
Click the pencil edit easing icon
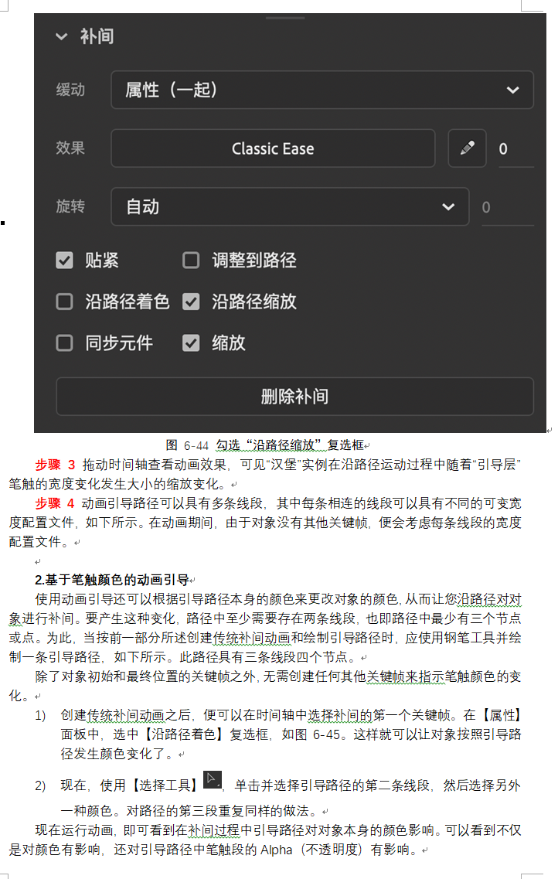pos(468,148)
